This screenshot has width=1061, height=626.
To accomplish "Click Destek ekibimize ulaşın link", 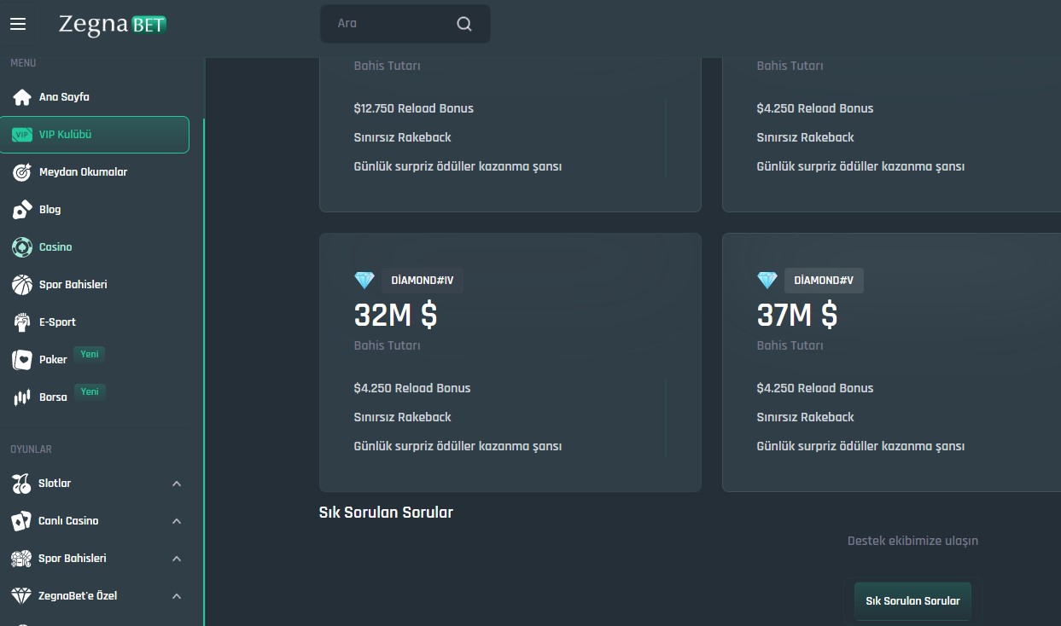I will [912, 541].
